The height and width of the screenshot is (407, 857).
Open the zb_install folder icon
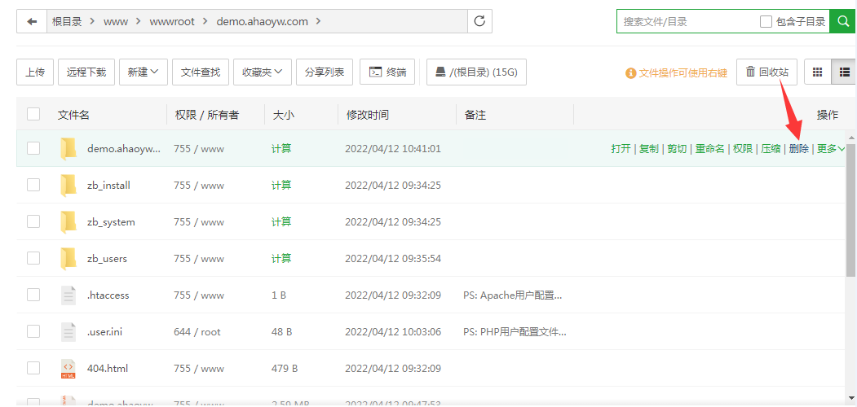click(68, 186)
